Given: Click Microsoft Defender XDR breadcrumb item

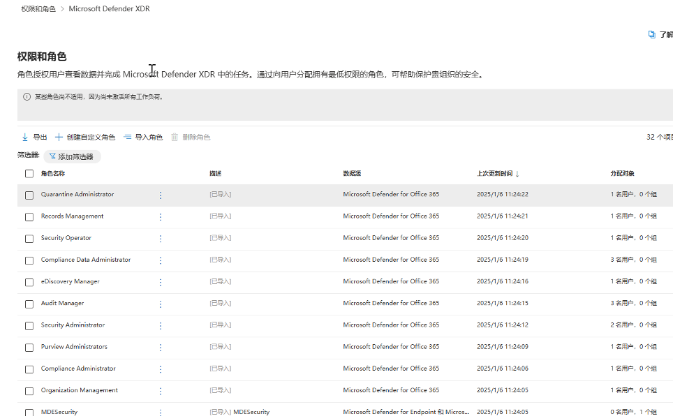Looking at the screenshot, I should pyautogui.click(x=110, y=9).
